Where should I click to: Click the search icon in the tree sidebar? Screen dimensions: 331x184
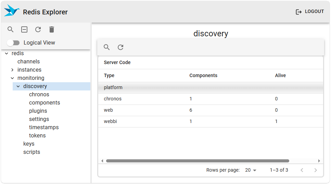11,29
